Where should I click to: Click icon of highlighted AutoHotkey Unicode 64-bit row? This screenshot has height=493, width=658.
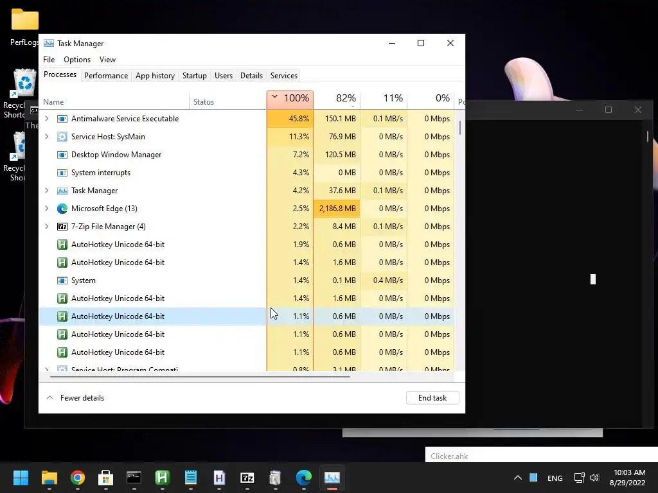[x=62, y=316]
